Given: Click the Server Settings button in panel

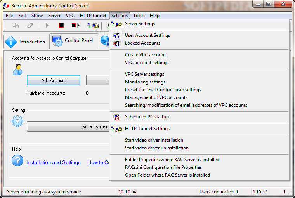Looking at the screenshot, I should point(68,127).
